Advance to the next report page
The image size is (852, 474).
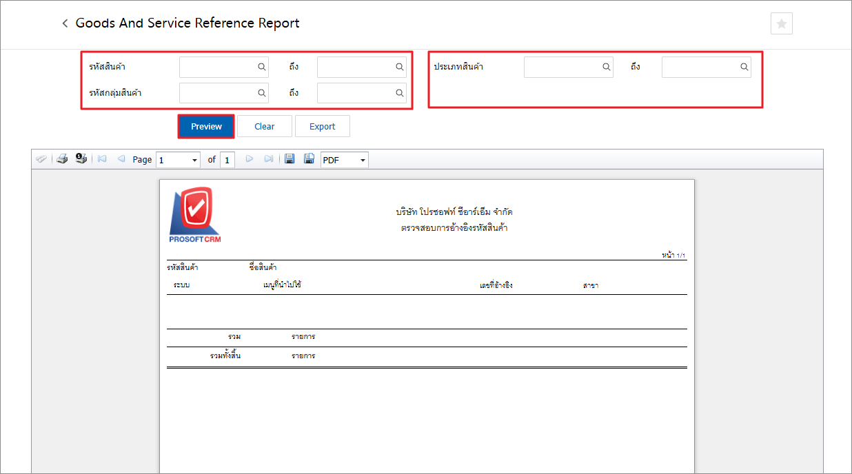click(250, 159)
